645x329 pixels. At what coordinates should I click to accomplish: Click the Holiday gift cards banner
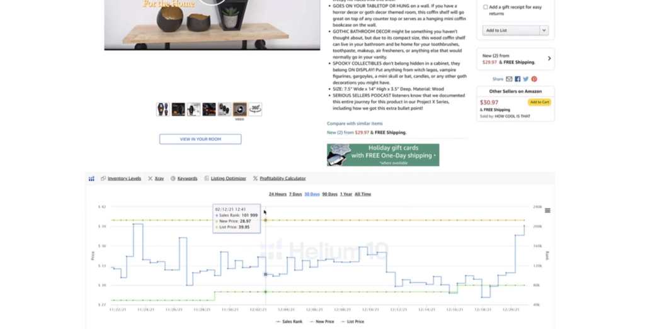(x=383, y=155)
